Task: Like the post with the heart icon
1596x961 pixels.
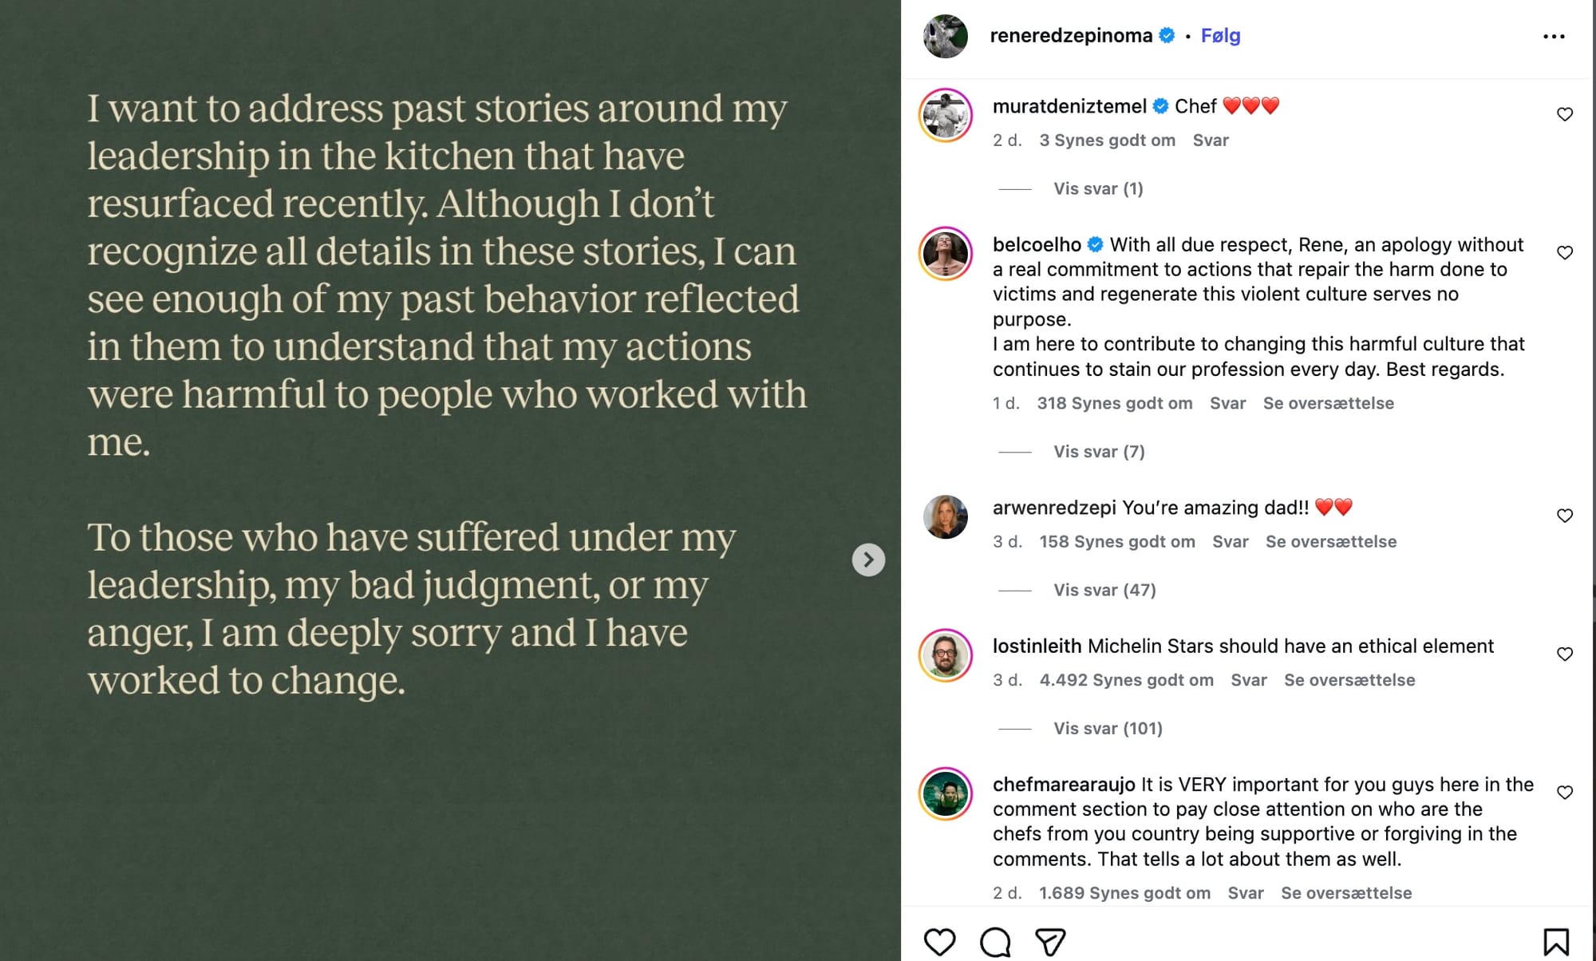Action: coord(939,942)
